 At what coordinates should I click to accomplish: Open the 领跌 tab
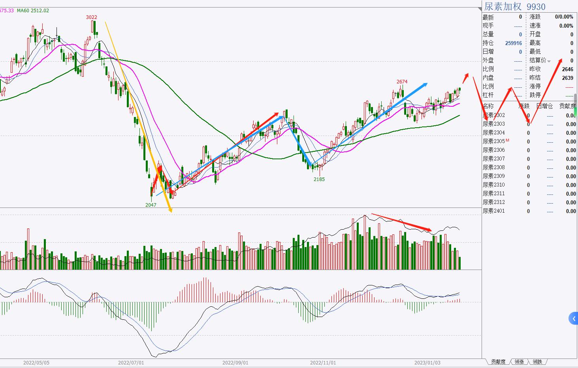[537, 362]
